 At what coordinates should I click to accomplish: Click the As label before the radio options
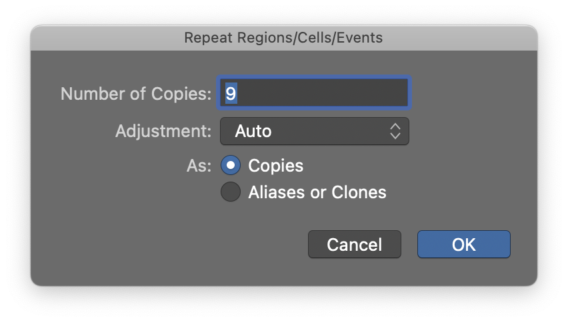coord(199,166)
